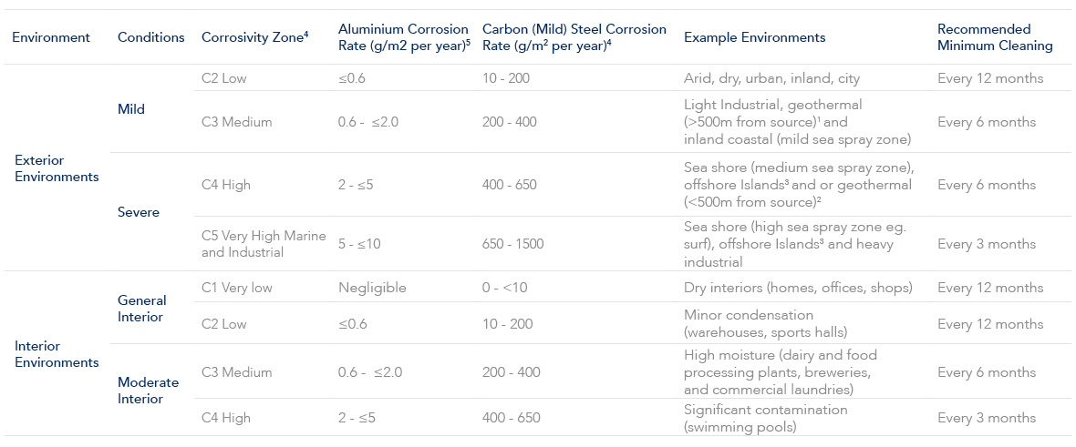The width and height of the screenshot is (1076, 447).
Task: Click C5 Very High Marine and Industrial cell
Action: coord(264,244)
